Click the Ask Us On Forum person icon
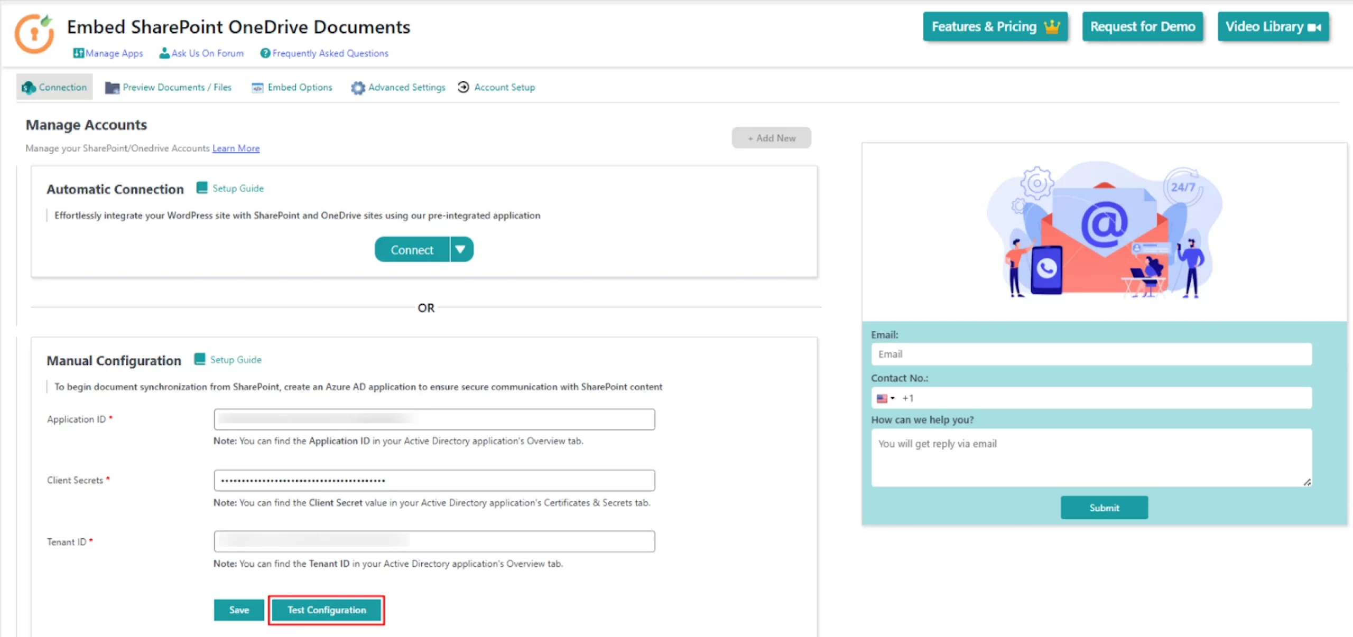1353x637 pixels. tap(164, 53)
